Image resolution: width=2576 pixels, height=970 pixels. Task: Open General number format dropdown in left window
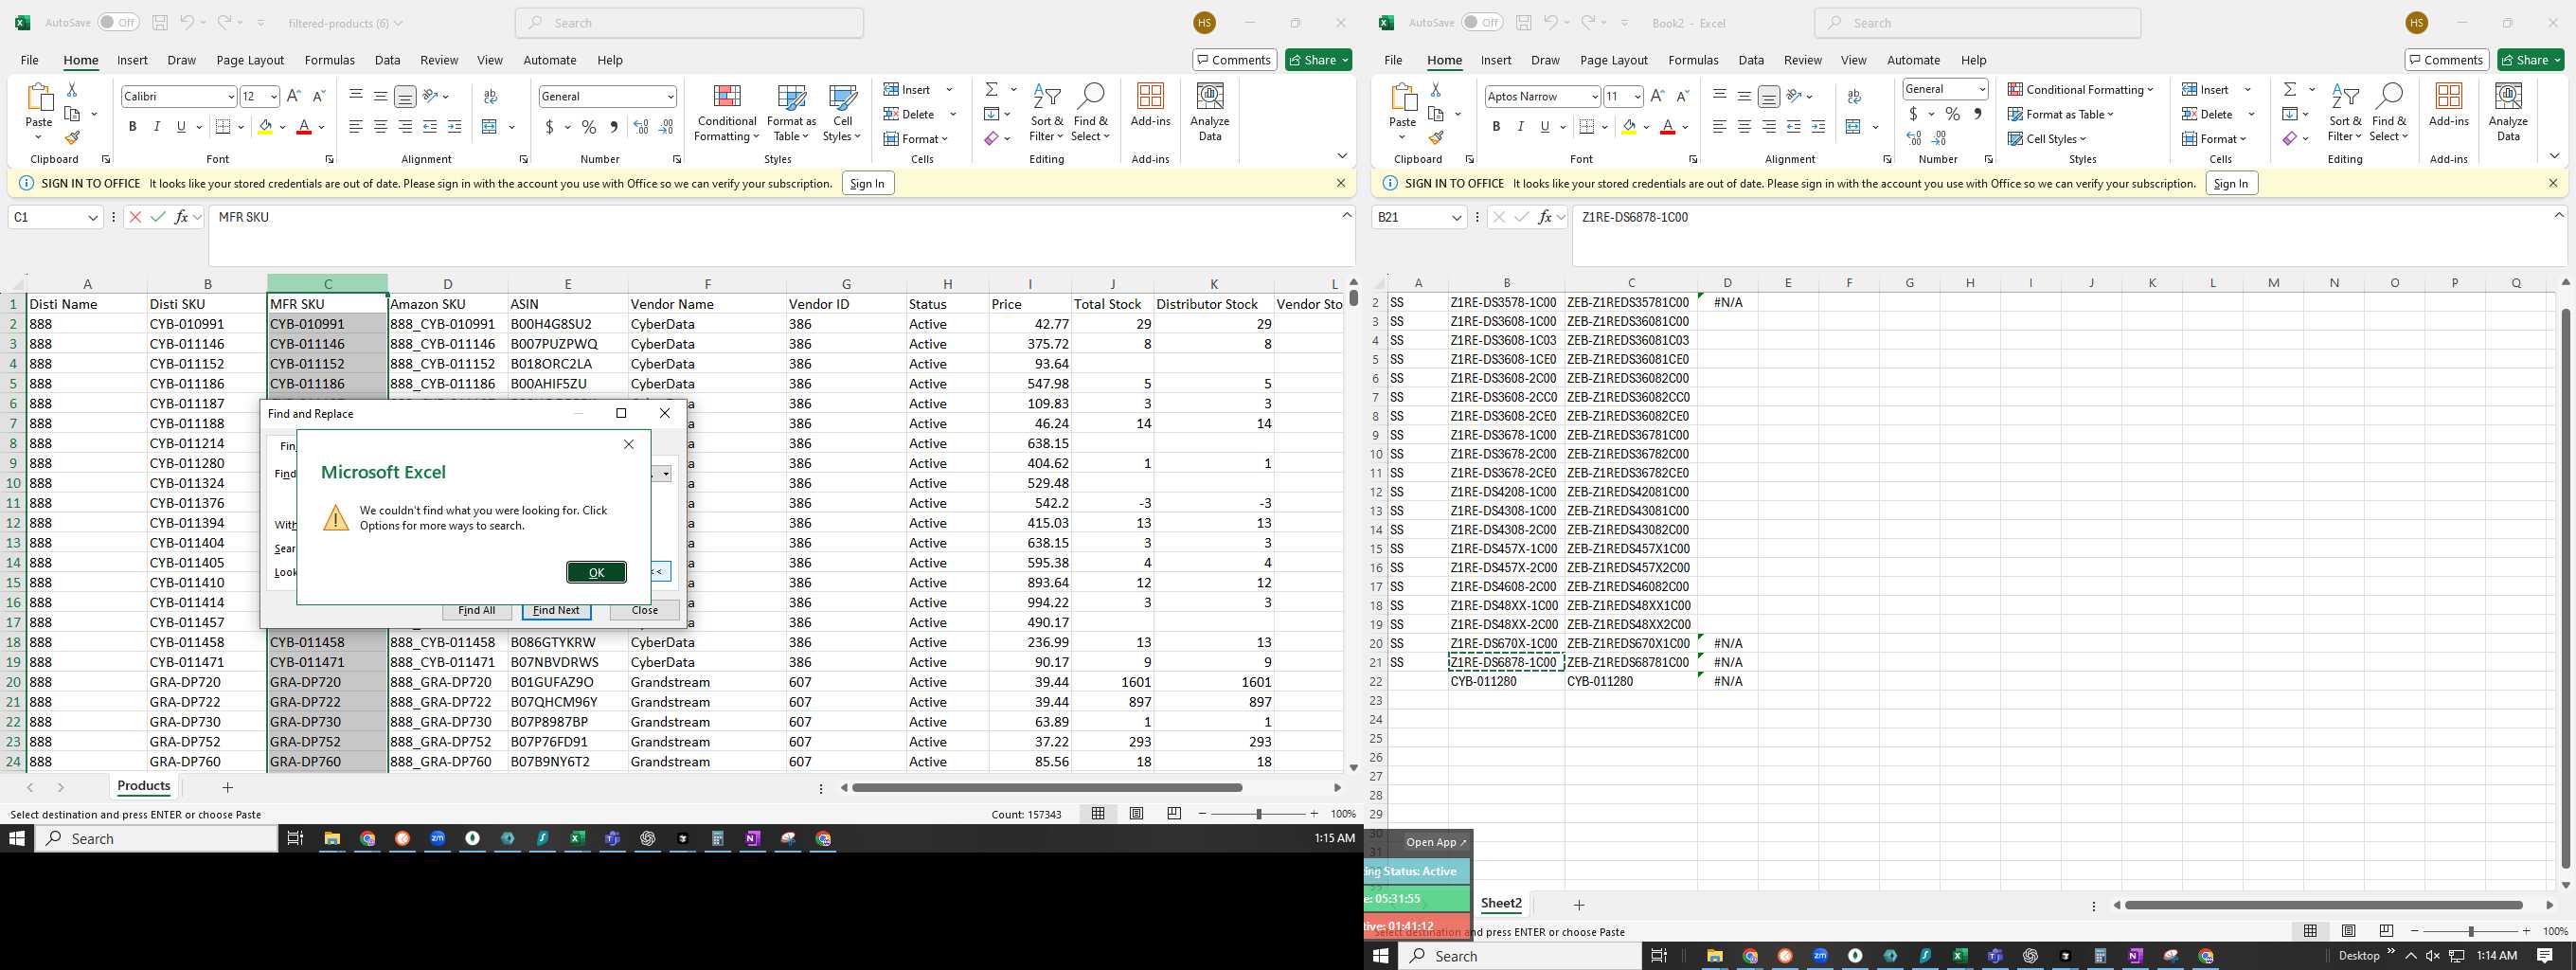(x=670, y=97)
